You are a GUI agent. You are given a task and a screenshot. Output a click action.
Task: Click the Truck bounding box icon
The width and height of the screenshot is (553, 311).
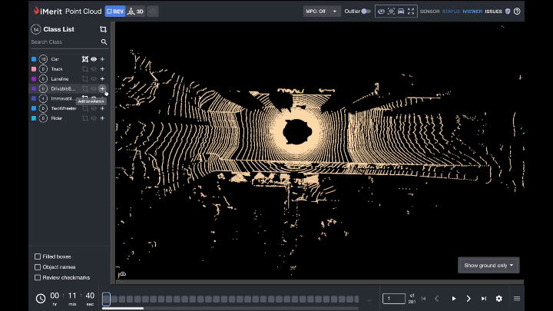pos(85,69)
